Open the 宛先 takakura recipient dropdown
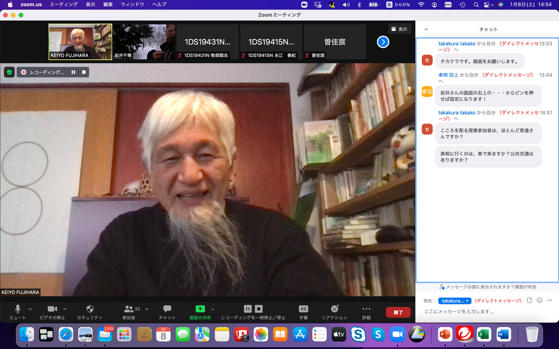Screen dimensions: 559x349 click(x=455, y=301)
